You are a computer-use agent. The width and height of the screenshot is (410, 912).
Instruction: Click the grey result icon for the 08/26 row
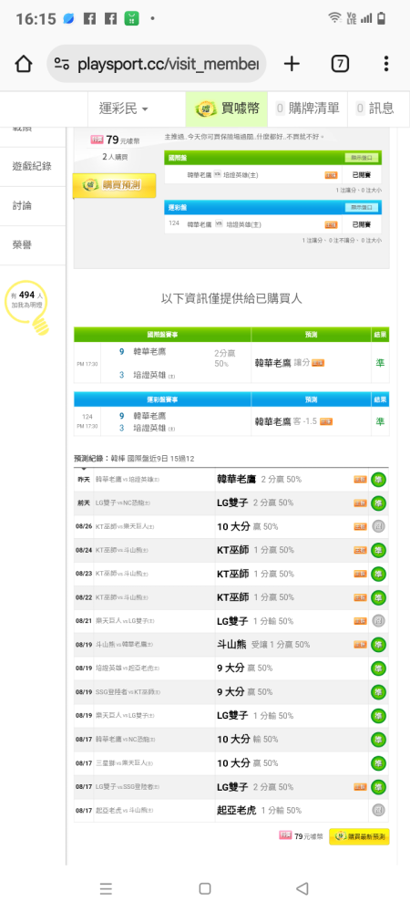click(379, 526)
